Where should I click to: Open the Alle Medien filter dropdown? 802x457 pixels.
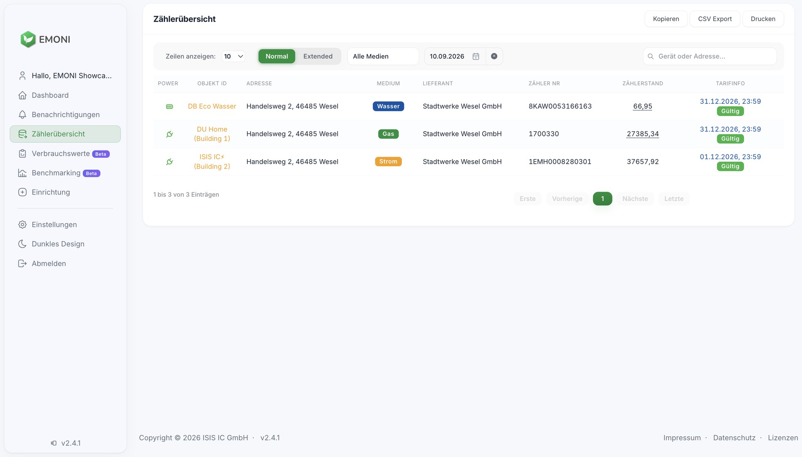click(383, 57)
